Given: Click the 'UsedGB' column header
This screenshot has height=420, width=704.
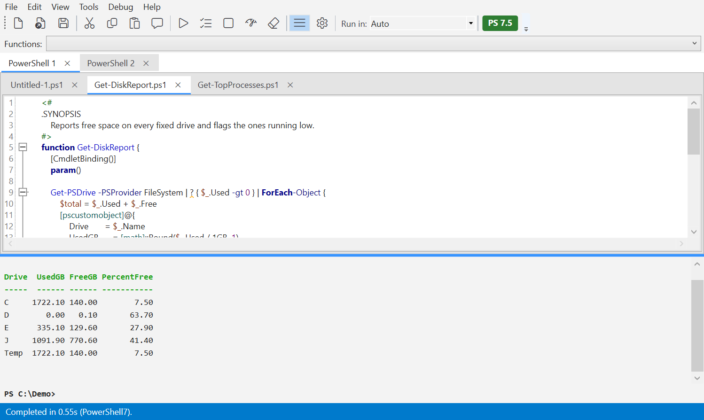Looking at the screenshot, I should click(51, 277).
